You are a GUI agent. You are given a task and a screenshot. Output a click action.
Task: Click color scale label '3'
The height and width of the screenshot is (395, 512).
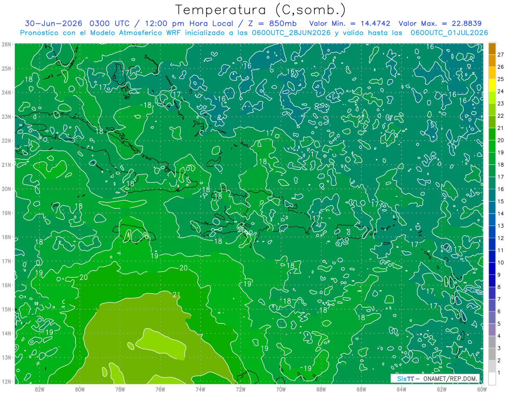[499, 348]
